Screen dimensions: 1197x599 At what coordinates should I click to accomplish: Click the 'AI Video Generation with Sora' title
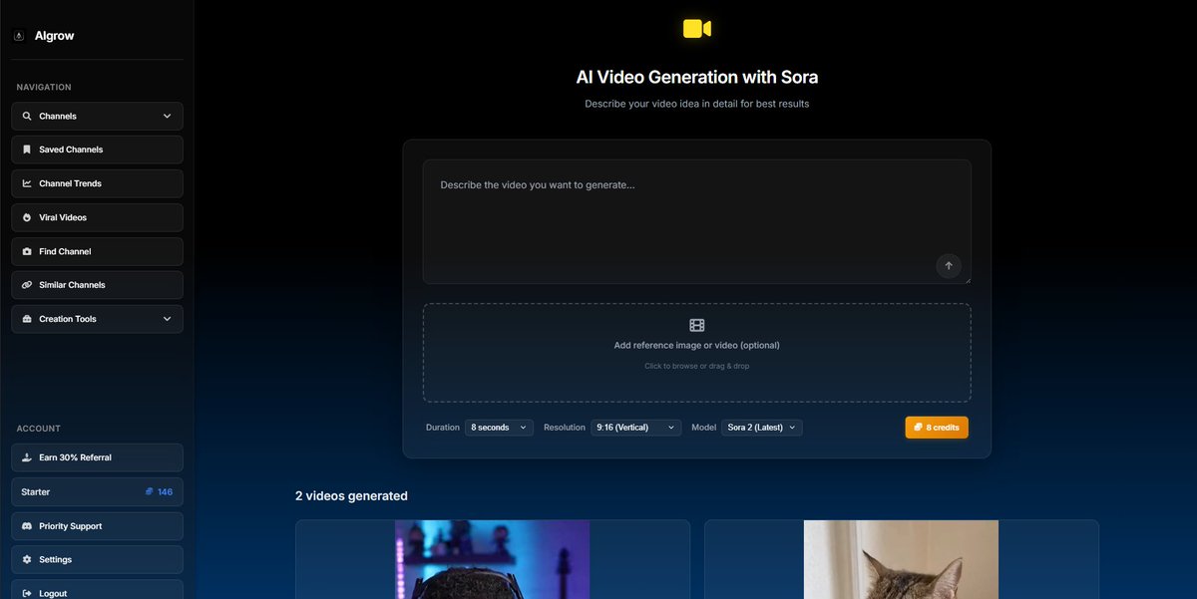[x=697, y=77]
